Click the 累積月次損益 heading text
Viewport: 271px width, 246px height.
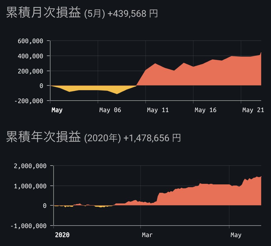click(x=43, y=12)
